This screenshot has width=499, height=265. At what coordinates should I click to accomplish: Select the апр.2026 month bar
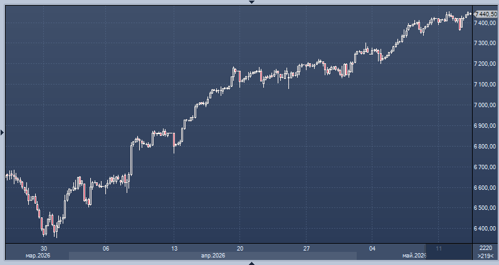point(213,256)
